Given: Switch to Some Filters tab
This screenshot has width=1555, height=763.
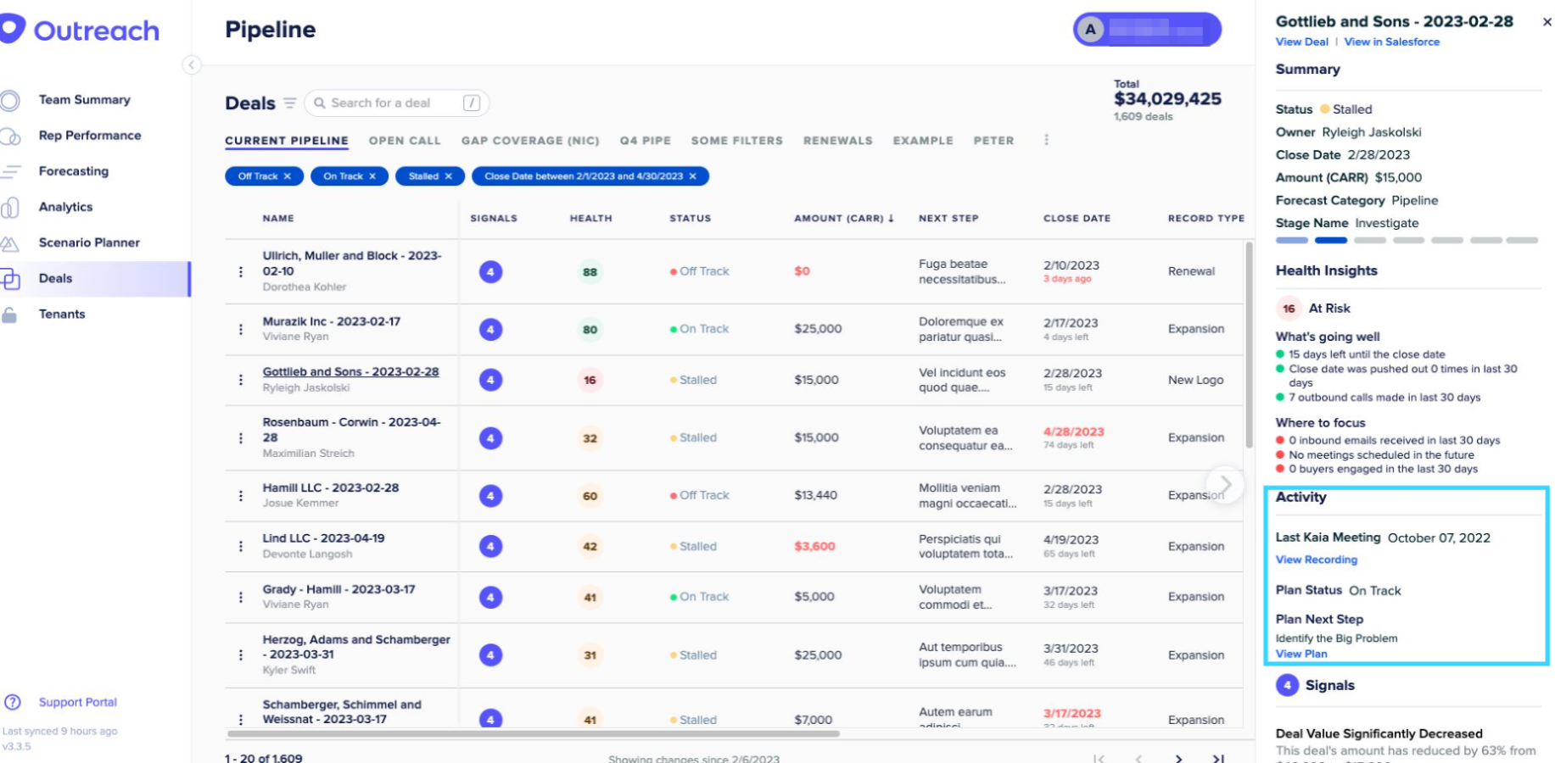Looking at the screenshot, I should (736, 141).
